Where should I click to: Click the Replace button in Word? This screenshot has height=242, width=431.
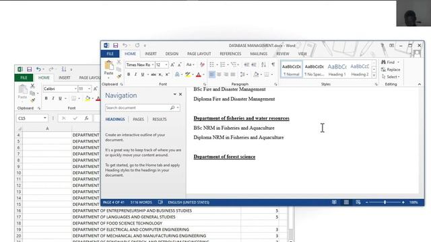click(391, 70)
